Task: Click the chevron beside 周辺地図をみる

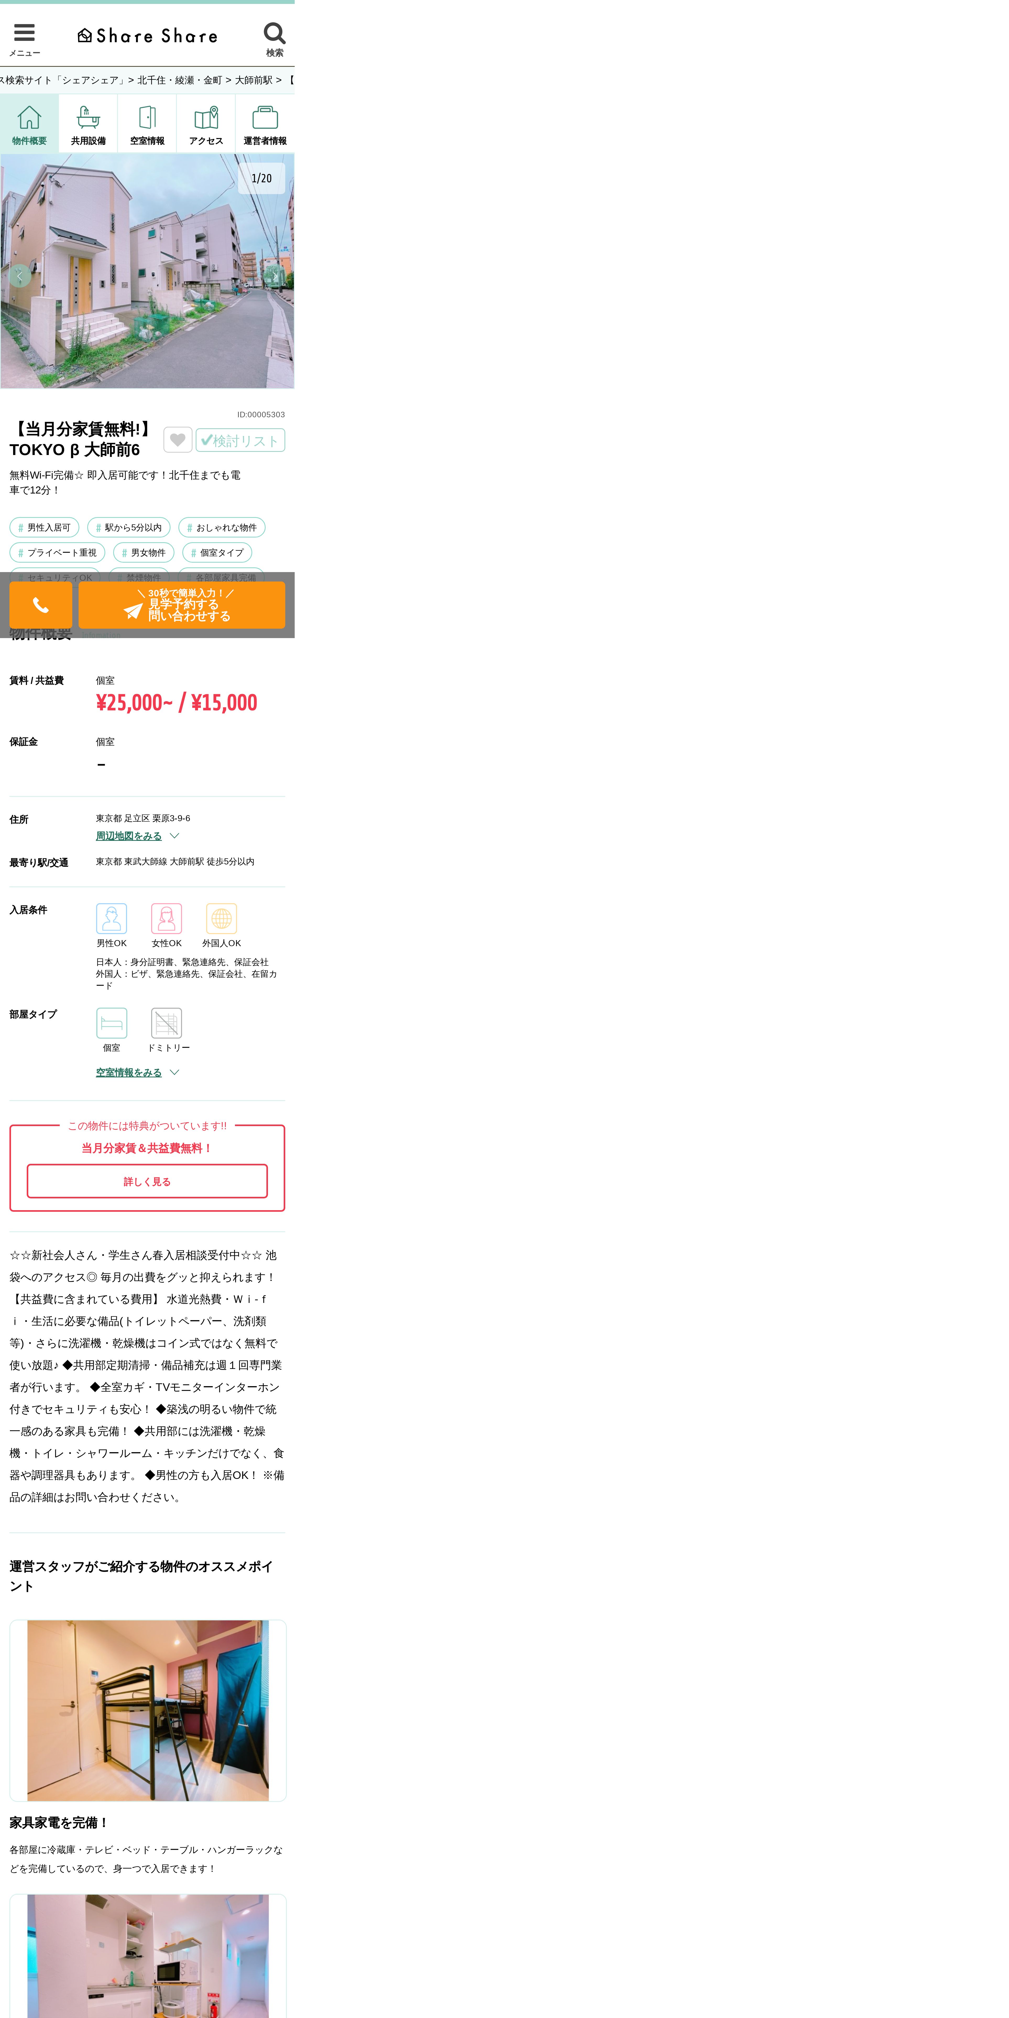Action: (175, 836)
